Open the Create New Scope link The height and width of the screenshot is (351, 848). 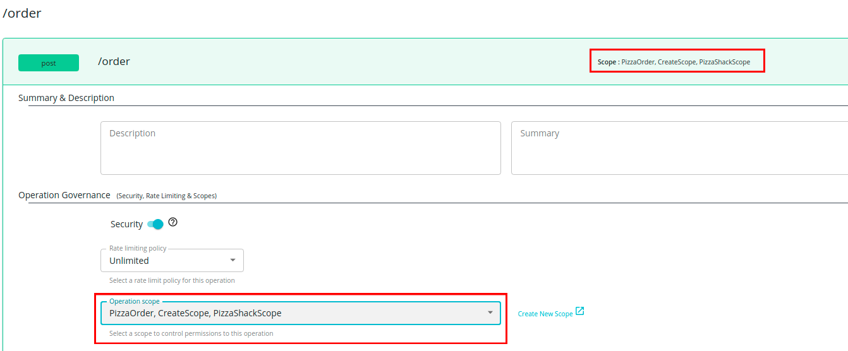pos(545,314)
